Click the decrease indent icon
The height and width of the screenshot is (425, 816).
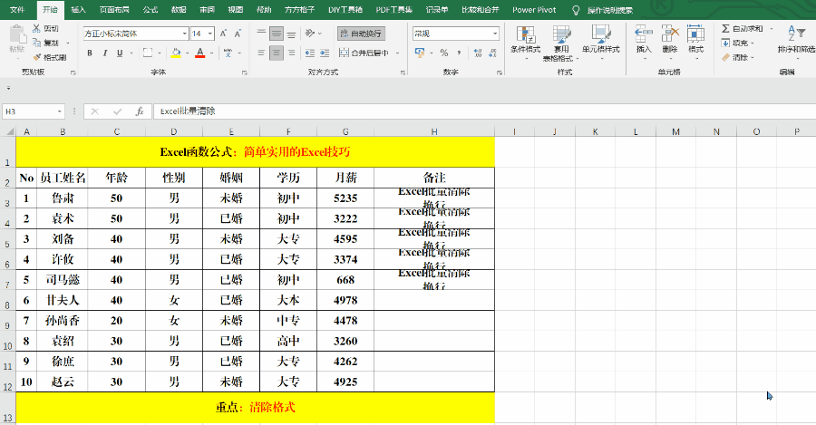tap(310, 53)
